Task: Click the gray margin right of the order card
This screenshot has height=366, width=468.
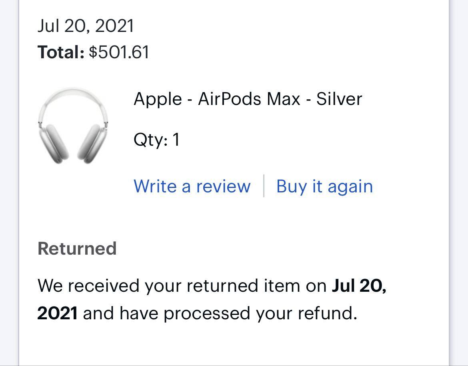Action: click(x=459, y=180)
